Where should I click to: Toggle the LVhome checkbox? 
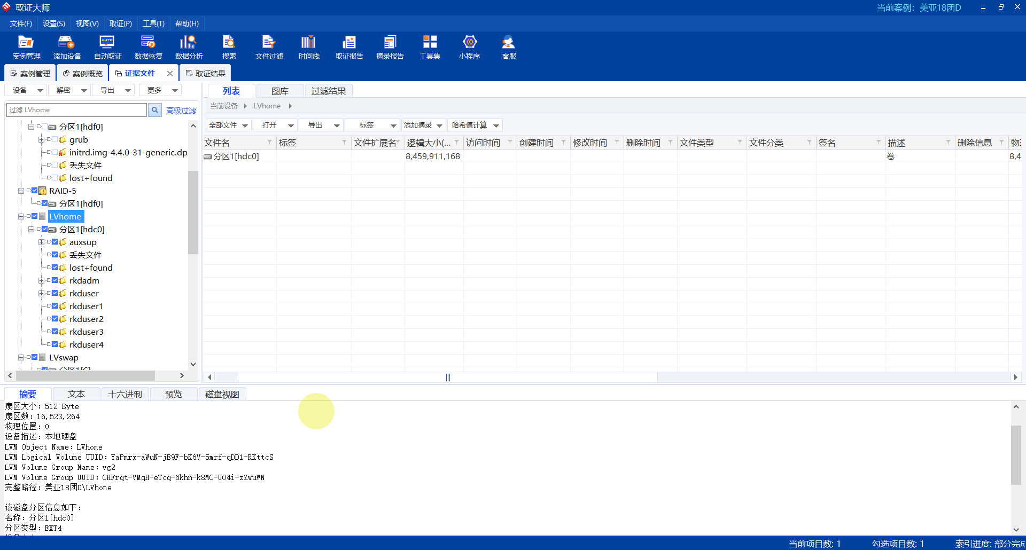[x=35, y=216]
